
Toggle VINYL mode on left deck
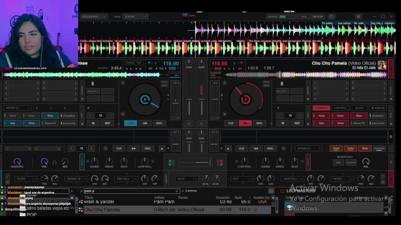pos(165,82)
